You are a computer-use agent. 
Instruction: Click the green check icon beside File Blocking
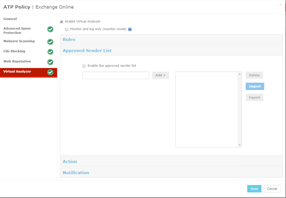[x=50, y=52]
